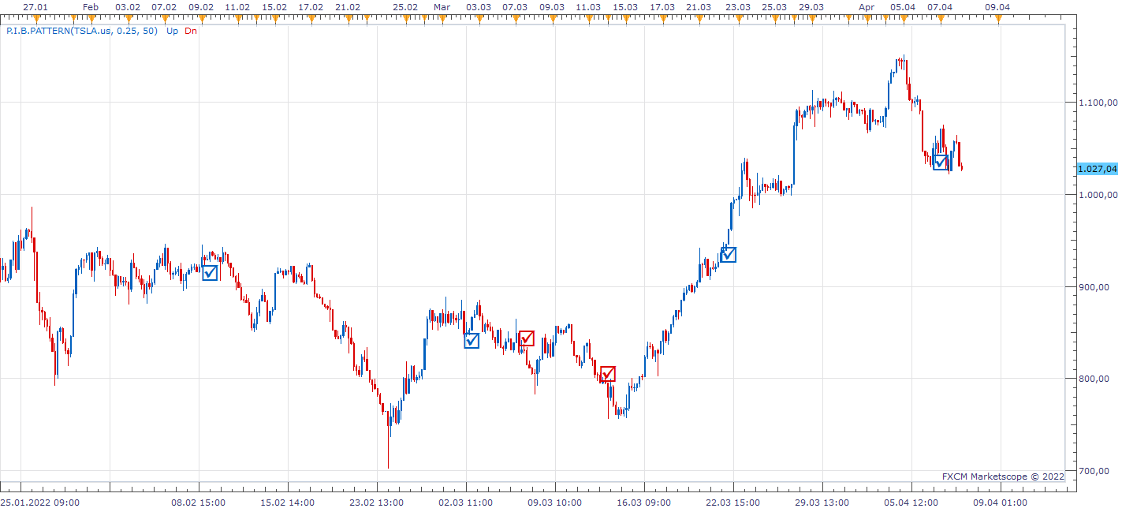Click the 1.100,00 price axis label

pos(1097,103)
